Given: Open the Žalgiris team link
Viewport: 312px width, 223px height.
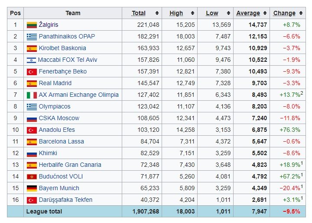Looking at the screenshot, I should (49, 25).
